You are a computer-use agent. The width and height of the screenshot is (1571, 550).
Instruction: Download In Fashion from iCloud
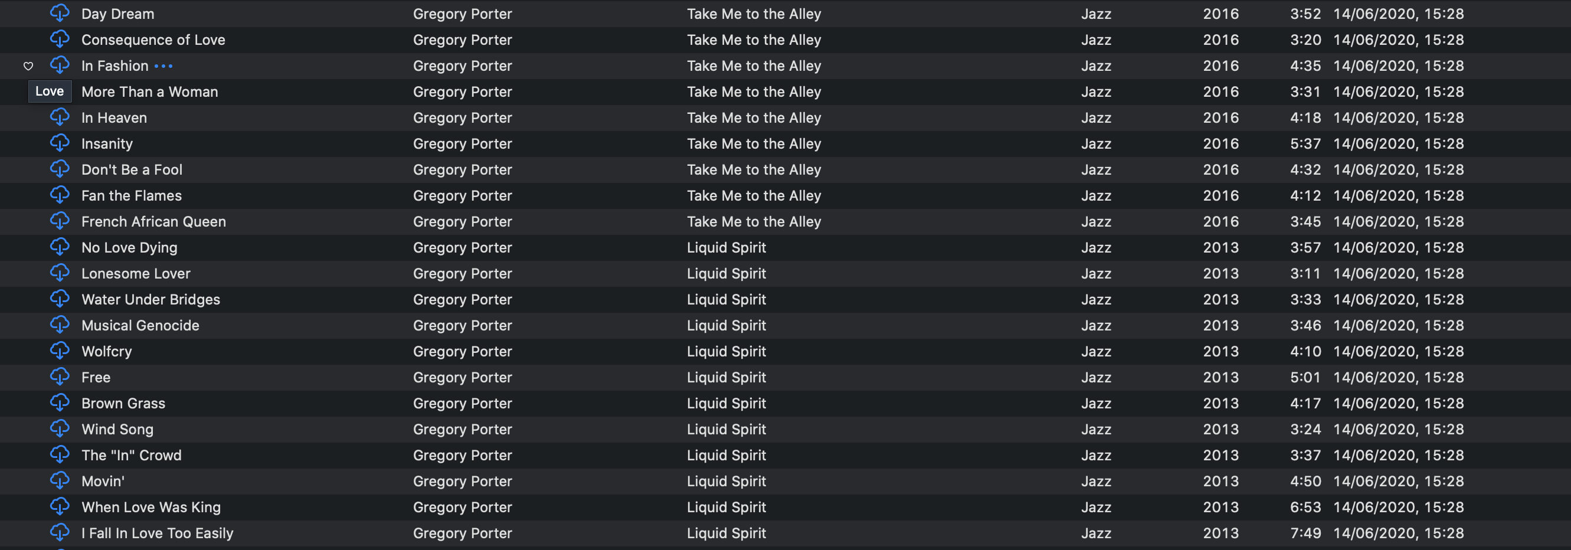pyautogui.click(x=60, y=65)
